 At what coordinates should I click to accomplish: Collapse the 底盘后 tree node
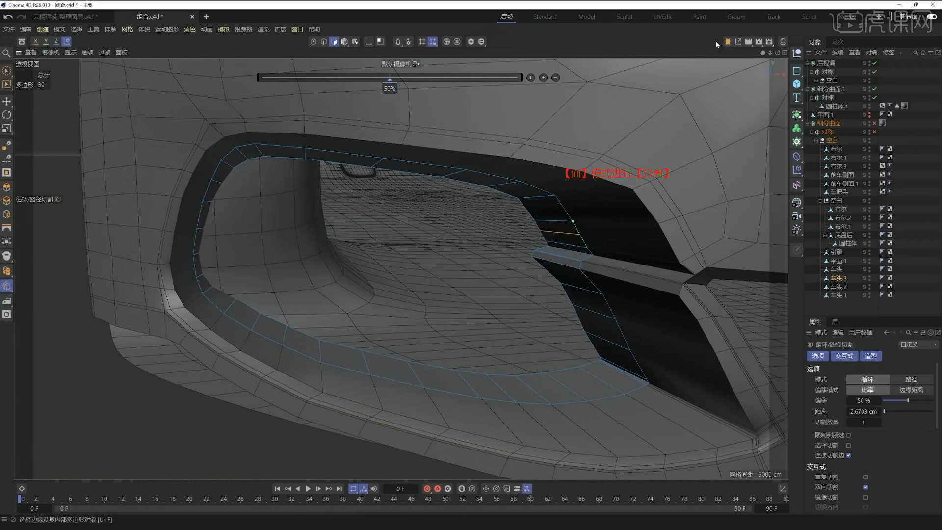(825, 236)
